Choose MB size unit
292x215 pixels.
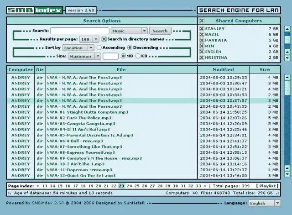click(x=123, y=56)
